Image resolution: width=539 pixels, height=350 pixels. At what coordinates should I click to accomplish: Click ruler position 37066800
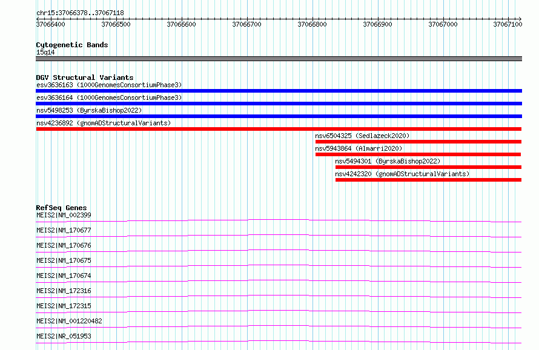(312, 24)
